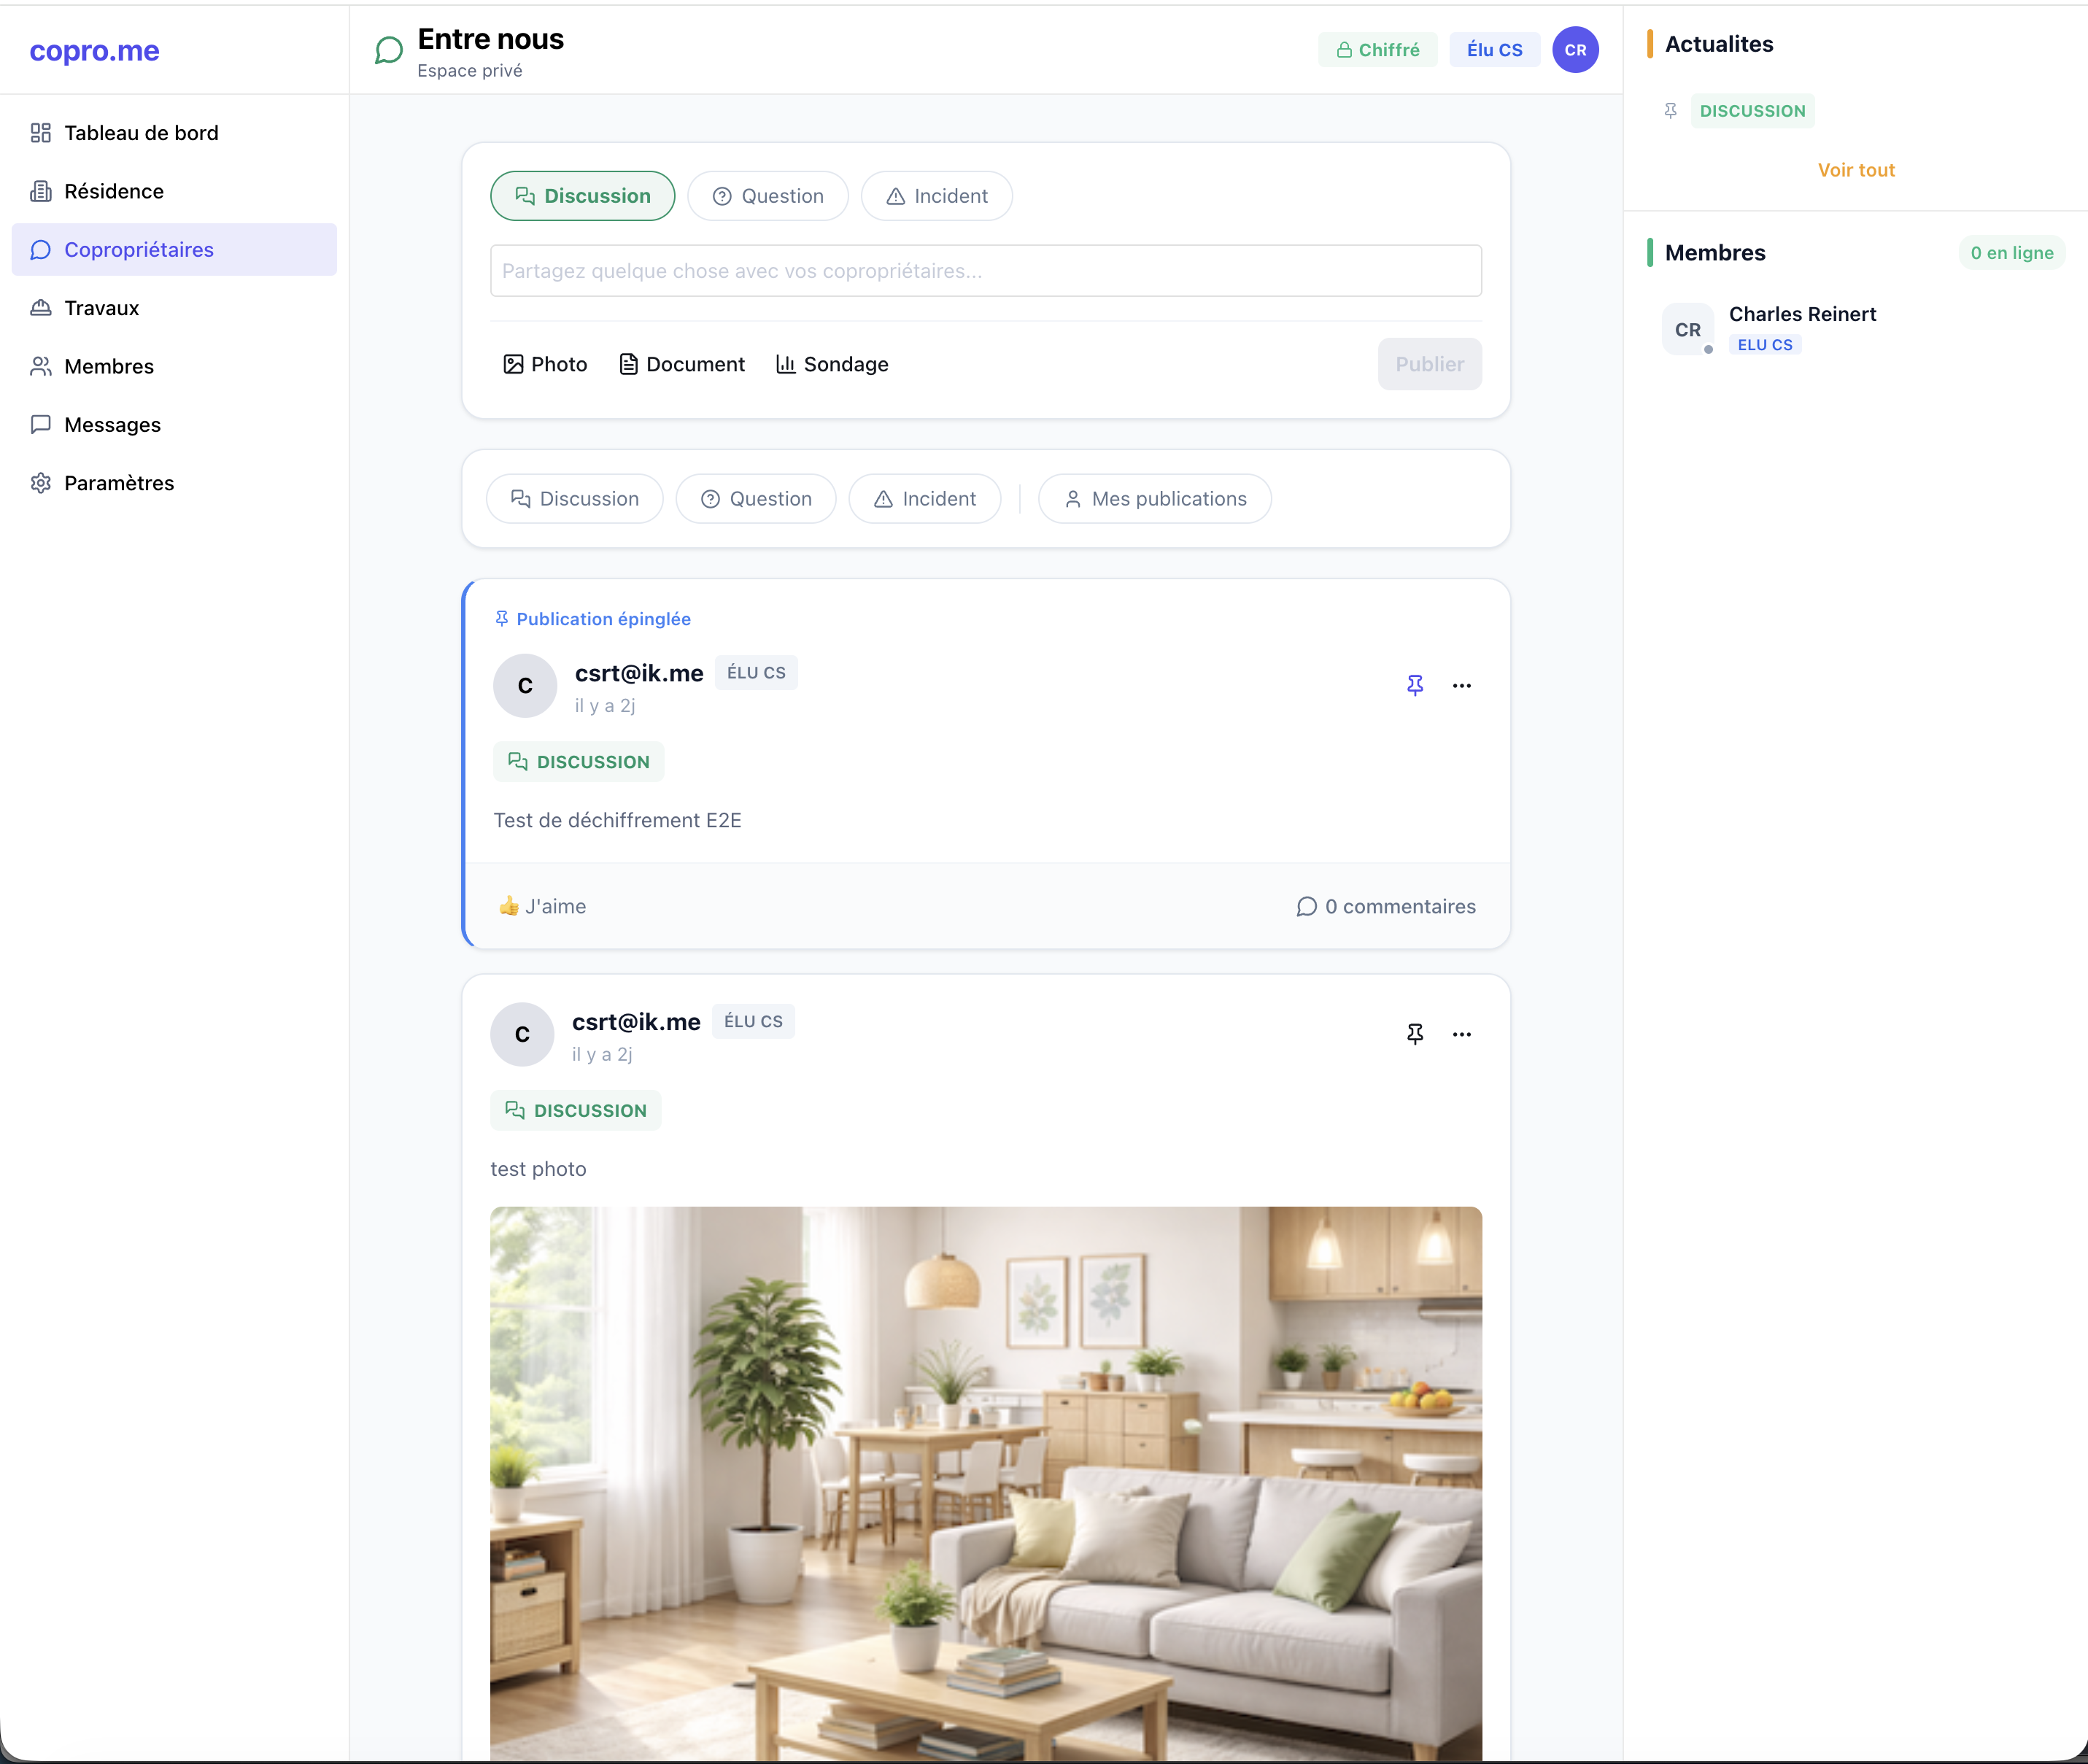Screen dimensions: 2088x1764
Task: Open more options on test photo post
Action: coord(1461,1033)
